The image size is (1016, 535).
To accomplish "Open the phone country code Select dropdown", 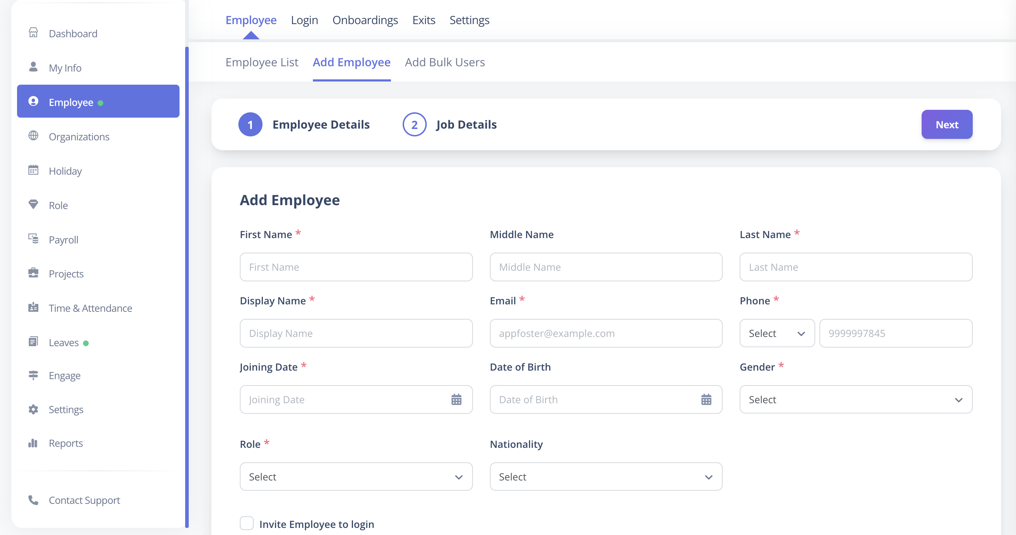I will coord(777,333).
